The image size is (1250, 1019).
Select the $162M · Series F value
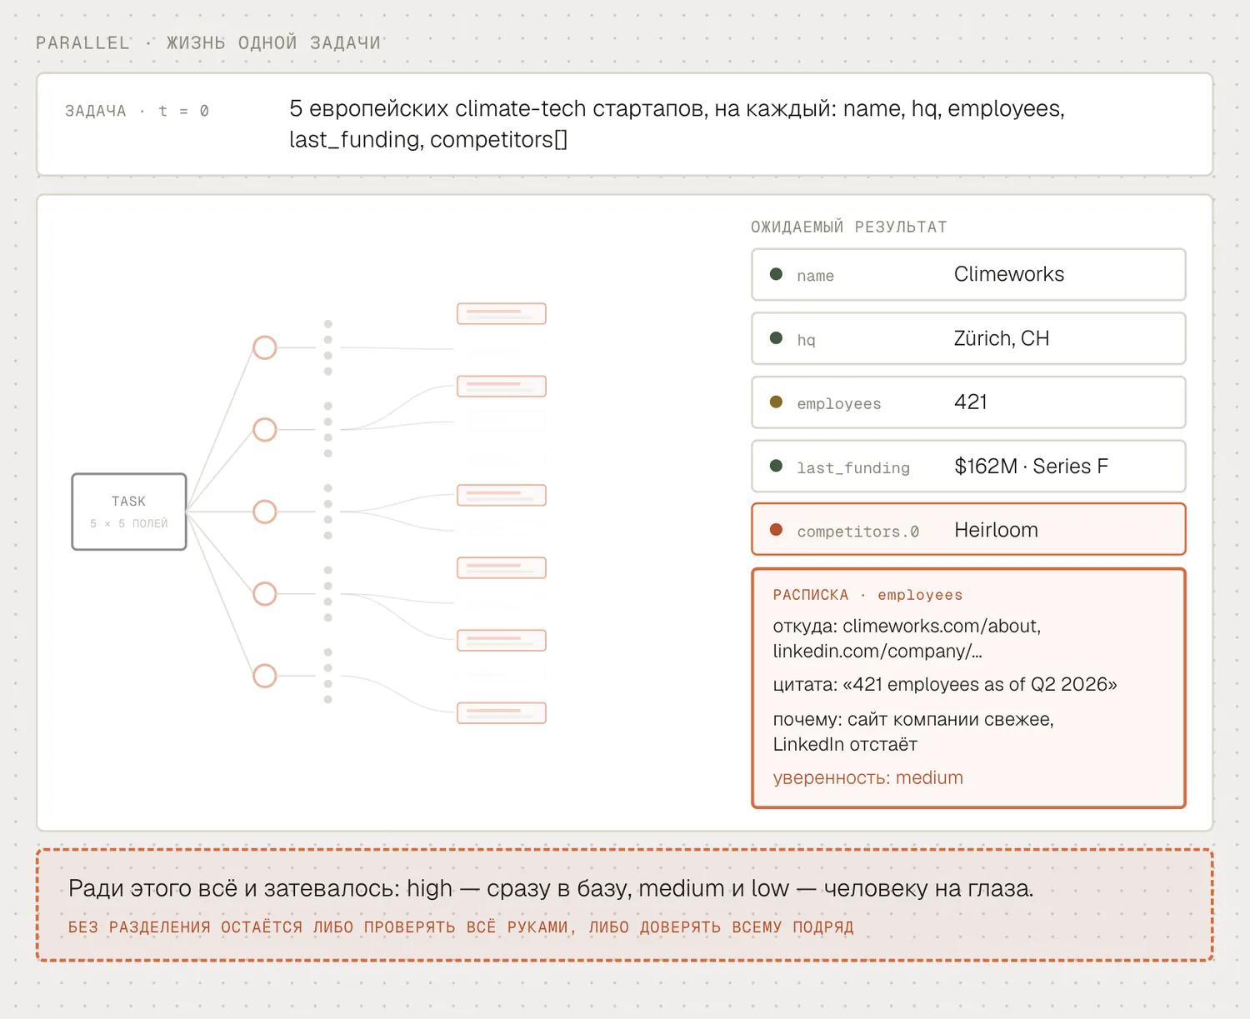[1032, 466]
